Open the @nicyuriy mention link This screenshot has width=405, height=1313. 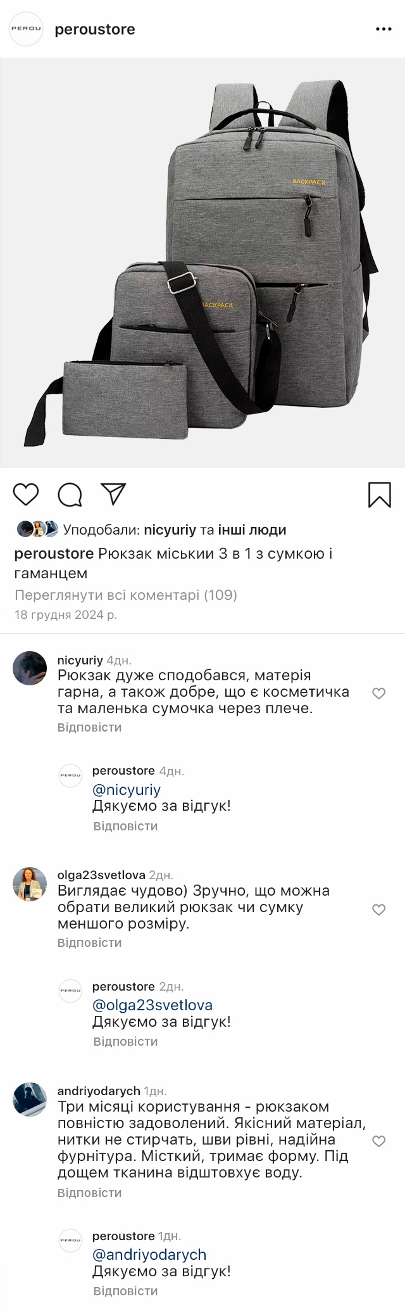coord(127,790)
